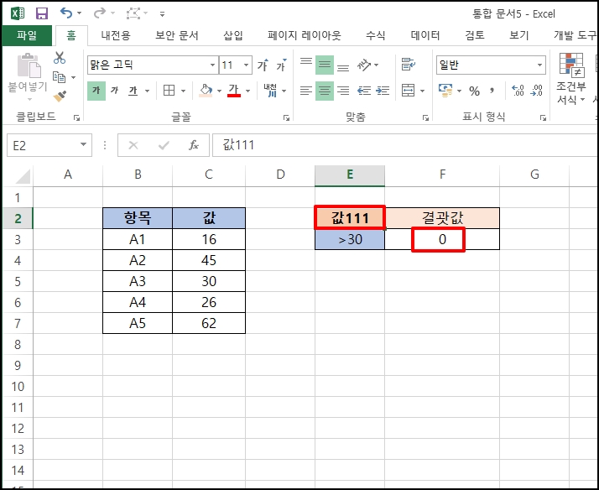Open the font size 11 dropdown

click(x=247, y=65)
